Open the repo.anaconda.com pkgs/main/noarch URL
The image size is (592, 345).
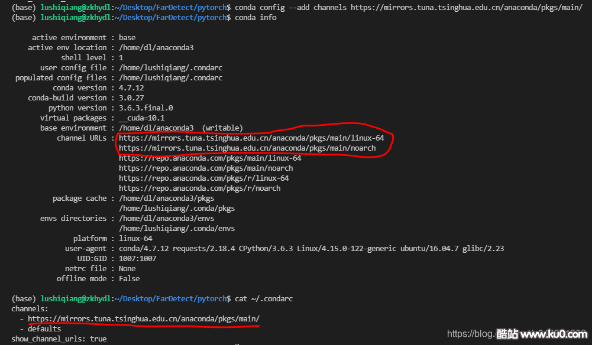click(206, 168)
